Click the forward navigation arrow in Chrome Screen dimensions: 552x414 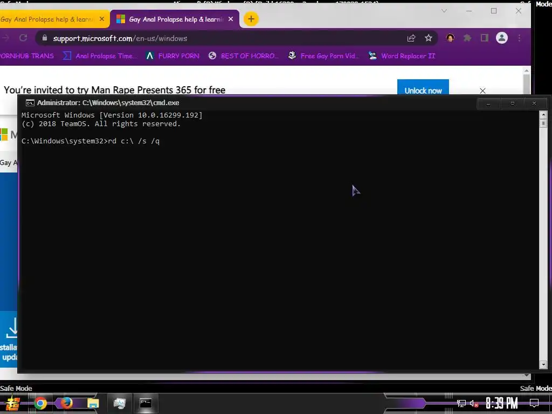tap(5, 38)
